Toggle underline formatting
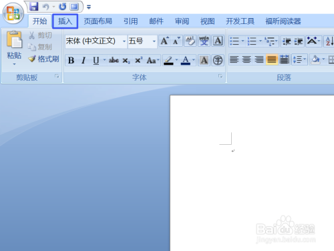The height and width of the screenshot is (251, 334). 96,60
